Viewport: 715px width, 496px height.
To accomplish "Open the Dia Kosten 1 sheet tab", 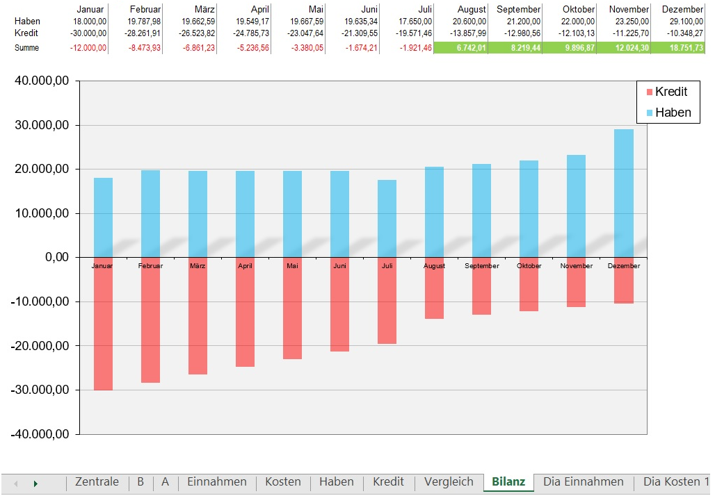I will click(675, 481).
